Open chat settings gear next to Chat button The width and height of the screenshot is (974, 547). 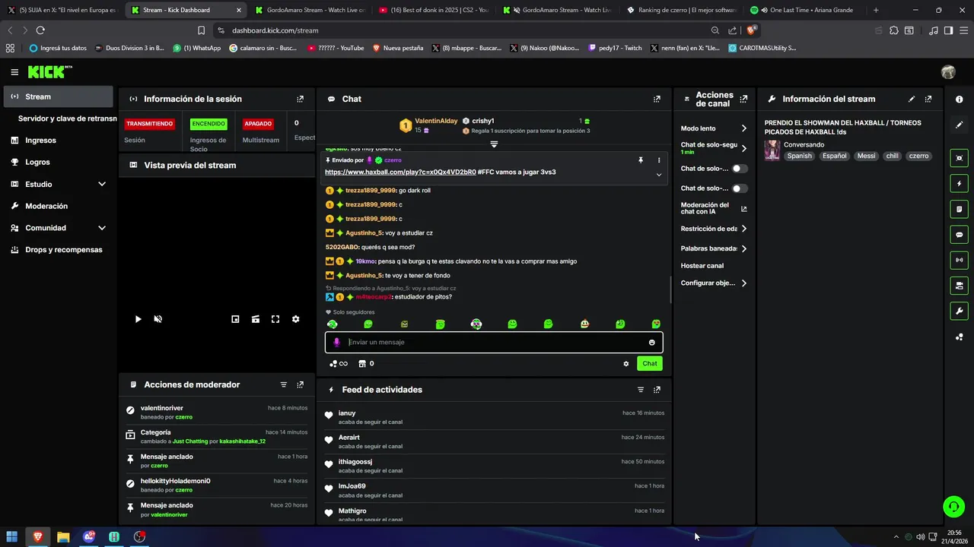tap(626, 364)
